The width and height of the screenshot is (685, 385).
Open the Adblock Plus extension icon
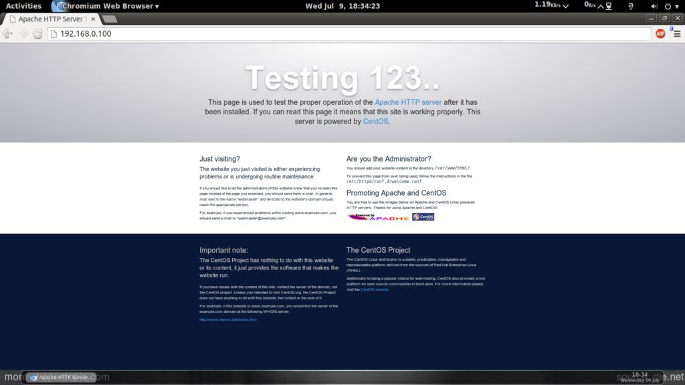tap(660, 33)
